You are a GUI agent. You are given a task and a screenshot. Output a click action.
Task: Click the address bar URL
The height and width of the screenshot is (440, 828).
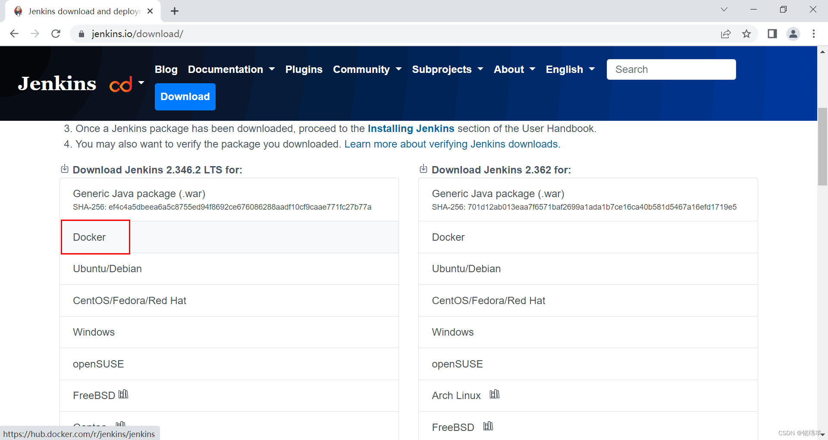(137, 34)
